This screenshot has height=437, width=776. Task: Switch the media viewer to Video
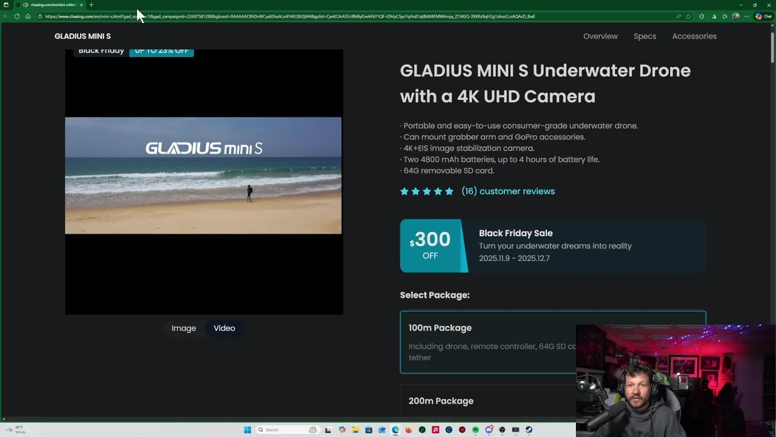point(224,328)
